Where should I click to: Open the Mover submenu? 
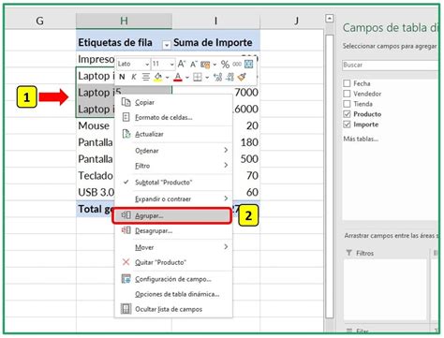pyautogui.click(x=173, y=247)
